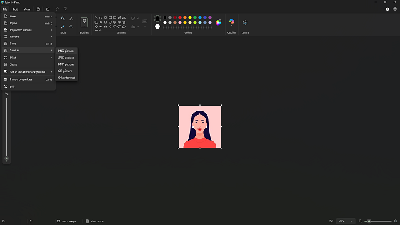The height and width of the screenshot is (225, 400).
Task: Open the Edit colors wheel
Action: 218,22
